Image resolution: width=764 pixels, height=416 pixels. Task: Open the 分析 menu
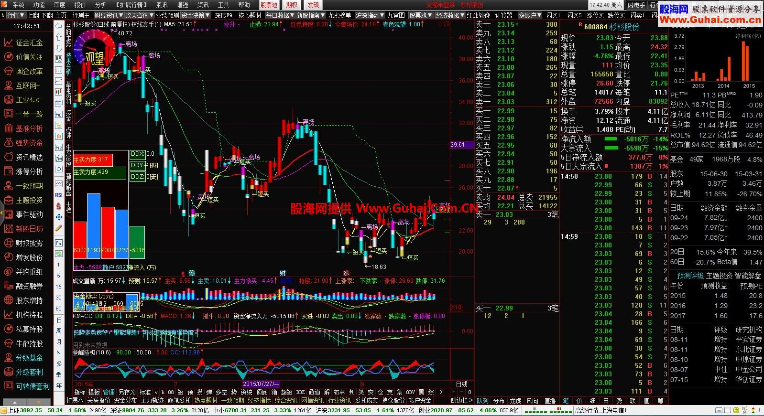(x=101, y=5)
